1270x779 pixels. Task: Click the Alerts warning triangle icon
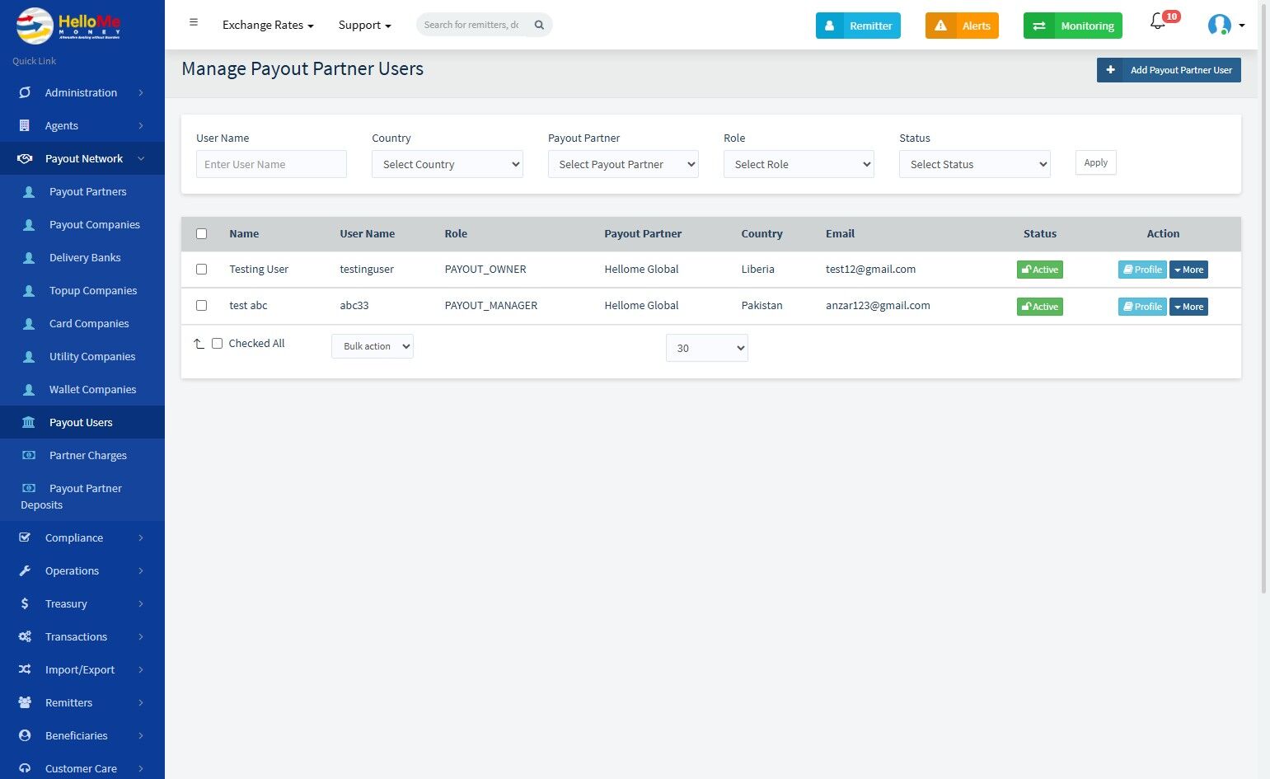940,26
